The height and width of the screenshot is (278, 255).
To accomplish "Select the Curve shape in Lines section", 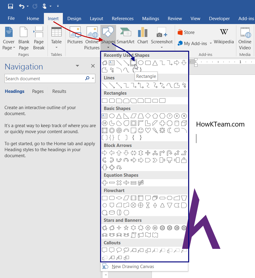I will tap(169, 85).
